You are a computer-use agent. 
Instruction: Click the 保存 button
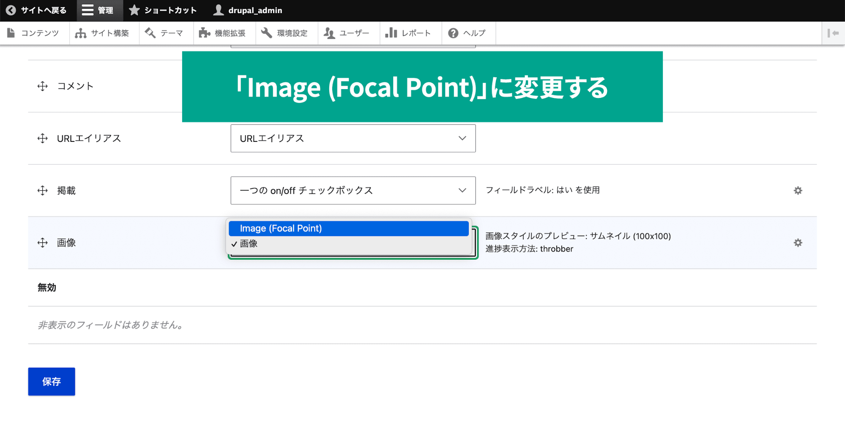(52, 381)
